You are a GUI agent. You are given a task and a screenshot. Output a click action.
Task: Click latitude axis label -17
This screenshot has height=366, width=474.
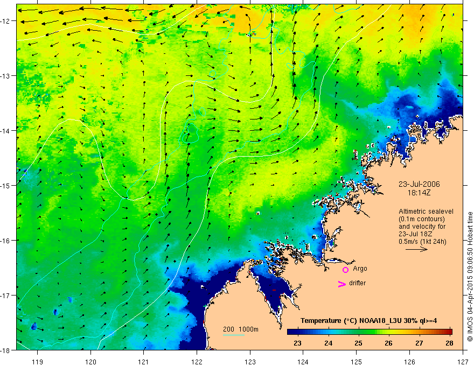tap(5, 295)
